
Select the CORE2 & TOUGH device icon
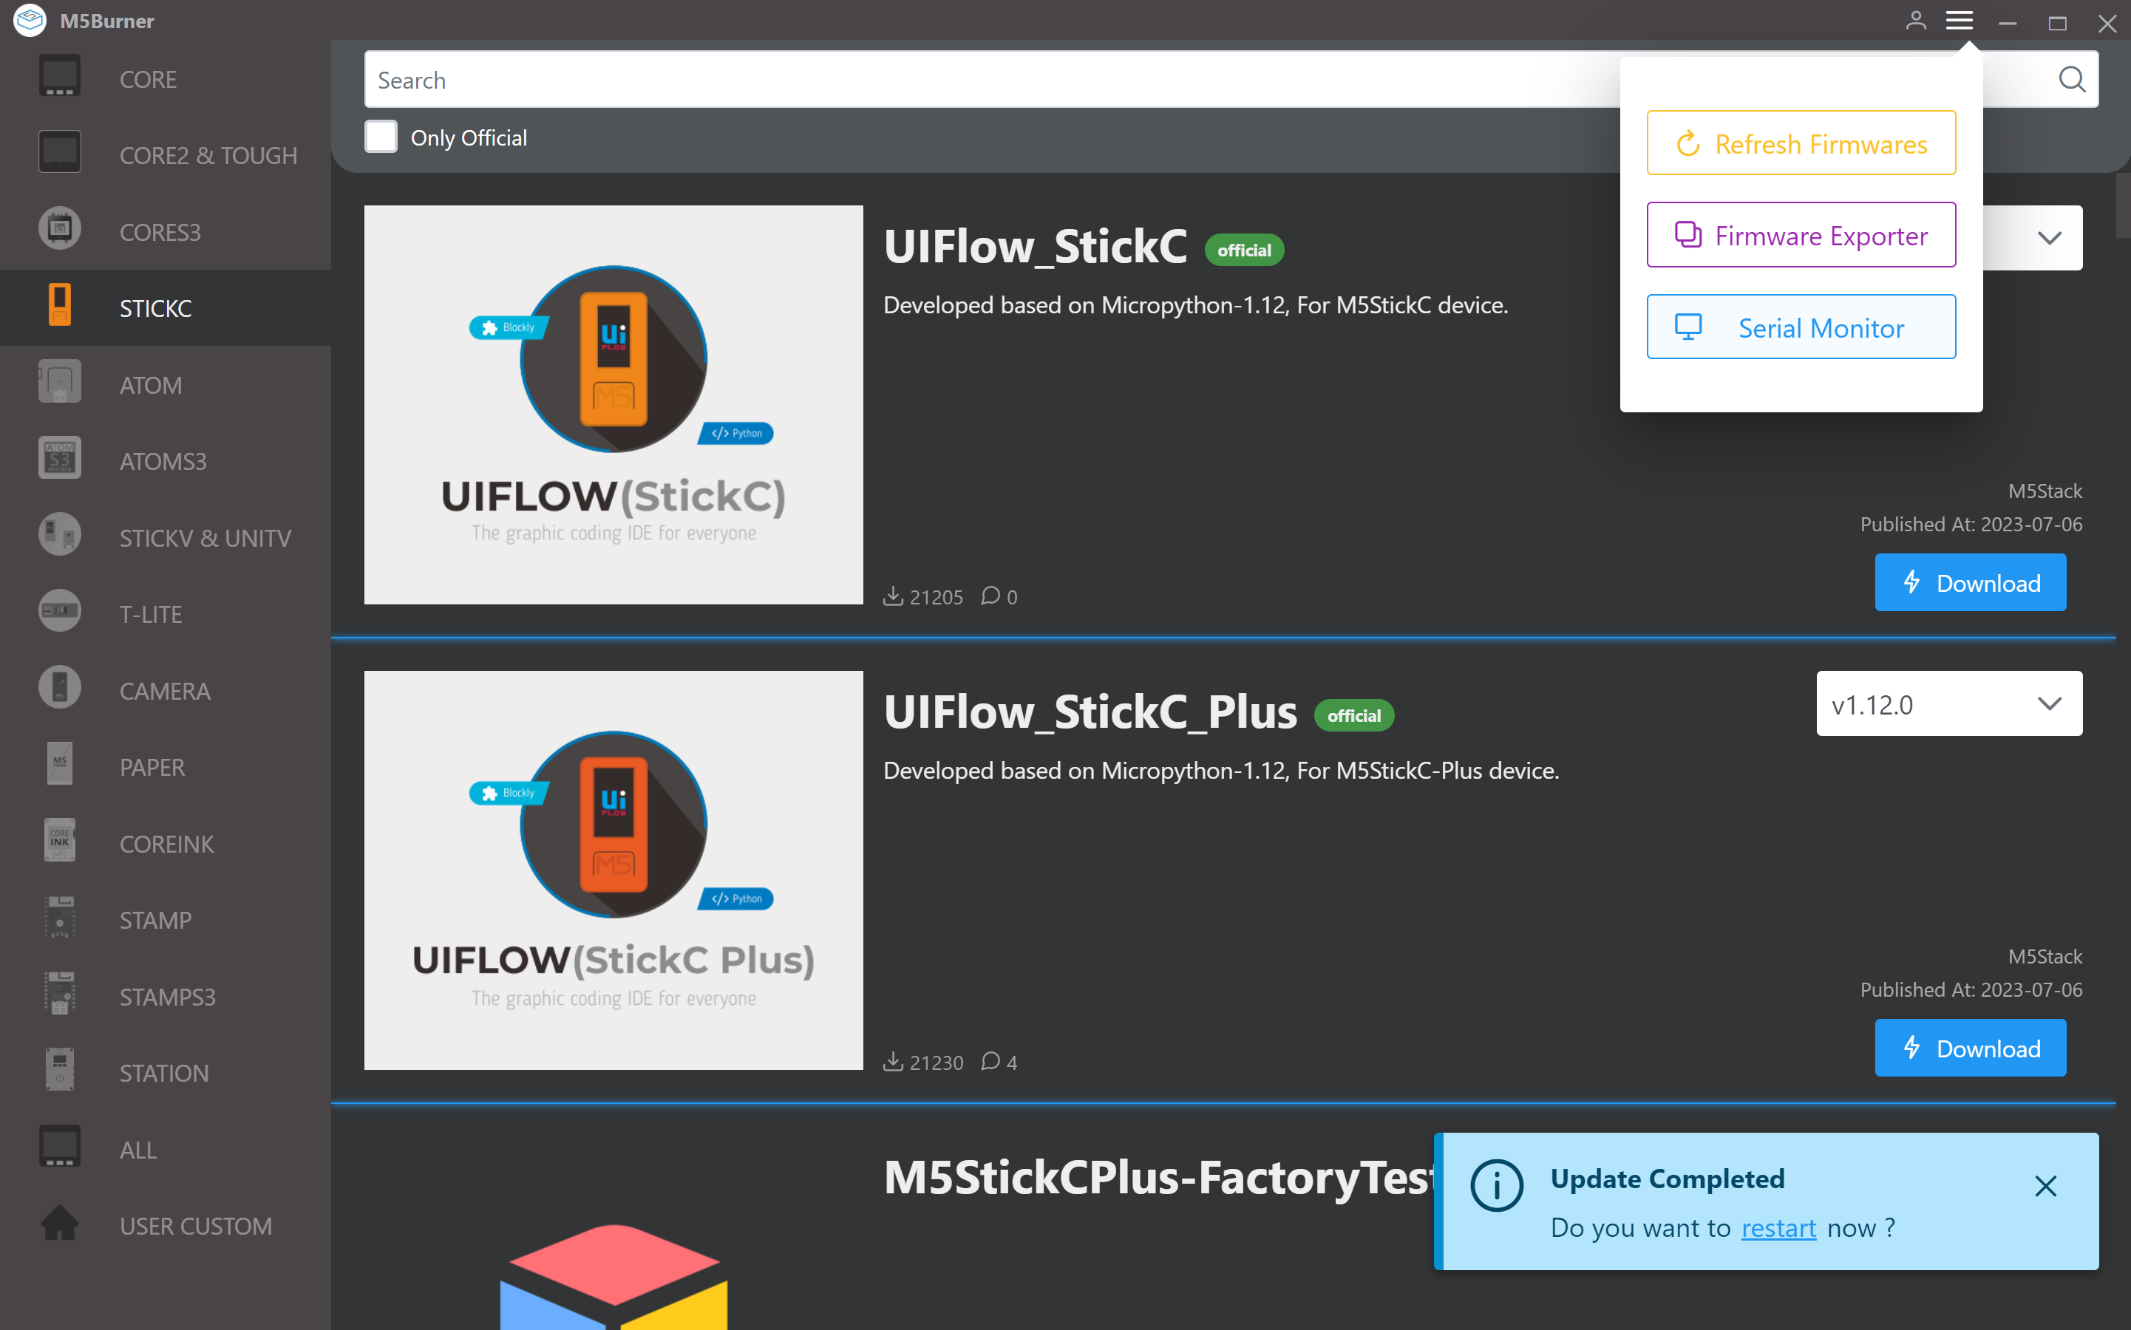[59, 153]
